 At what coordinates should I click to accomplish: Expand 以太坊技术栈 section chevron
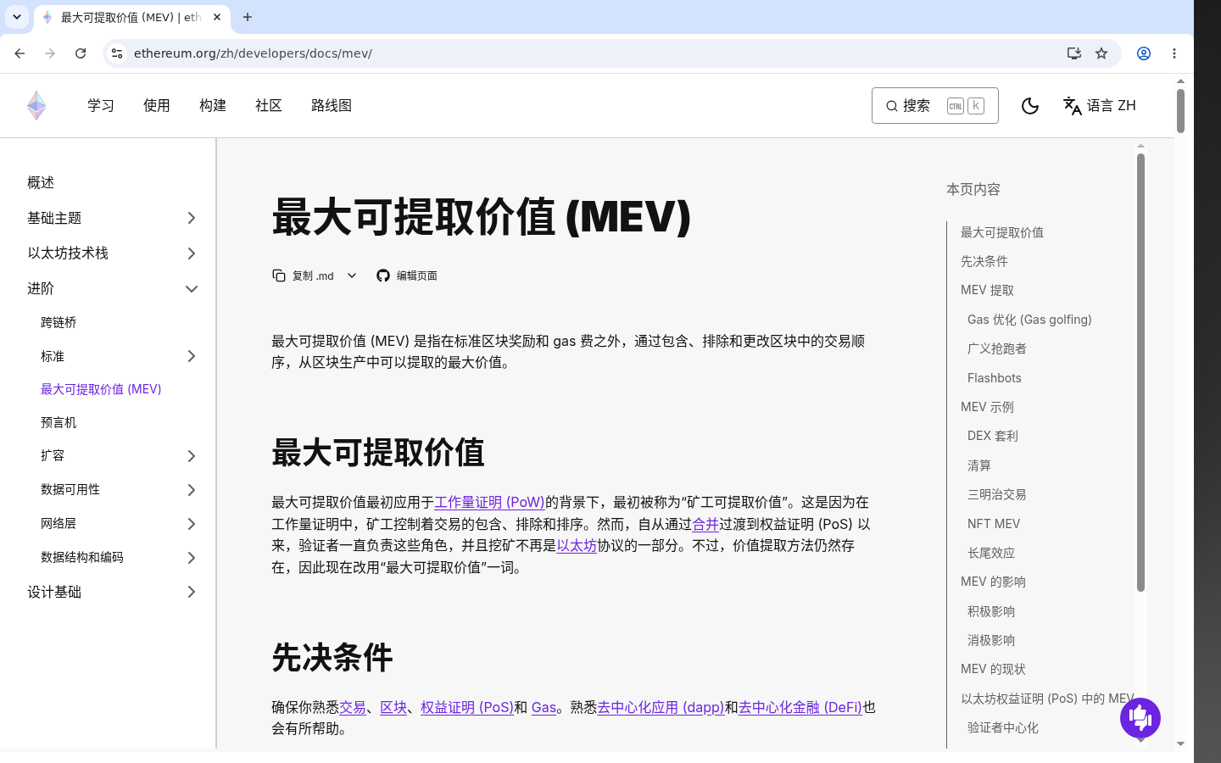click(192, 253)
